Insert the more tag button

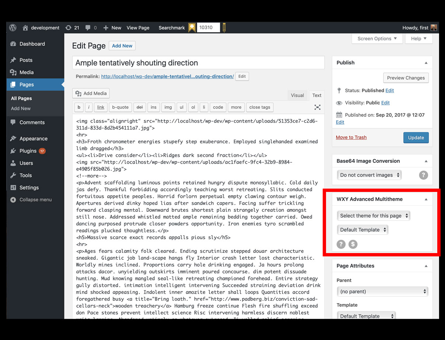pos(236,107)
